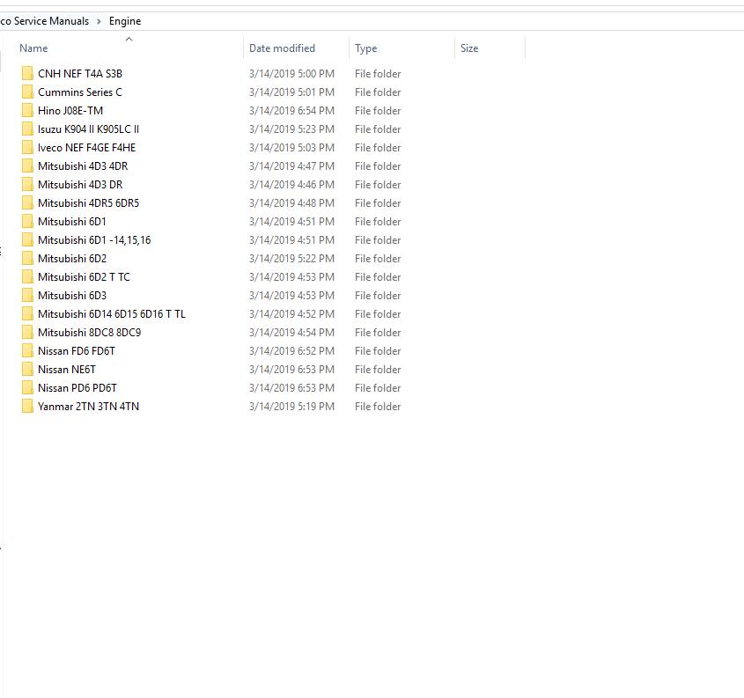Image resolution: width=744 pixels, height=698 pixels.
Task: Open the Nissan NE6T folder icon
Action: [27, 369]
